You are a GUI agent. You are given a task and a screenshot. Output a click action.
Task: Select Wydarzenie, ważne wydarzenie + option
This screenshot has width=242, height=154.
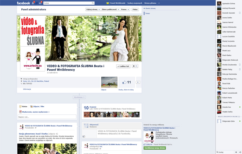coord(34,112)
